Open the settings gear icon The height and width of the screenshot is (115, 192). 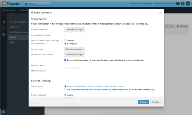point(4,112)
